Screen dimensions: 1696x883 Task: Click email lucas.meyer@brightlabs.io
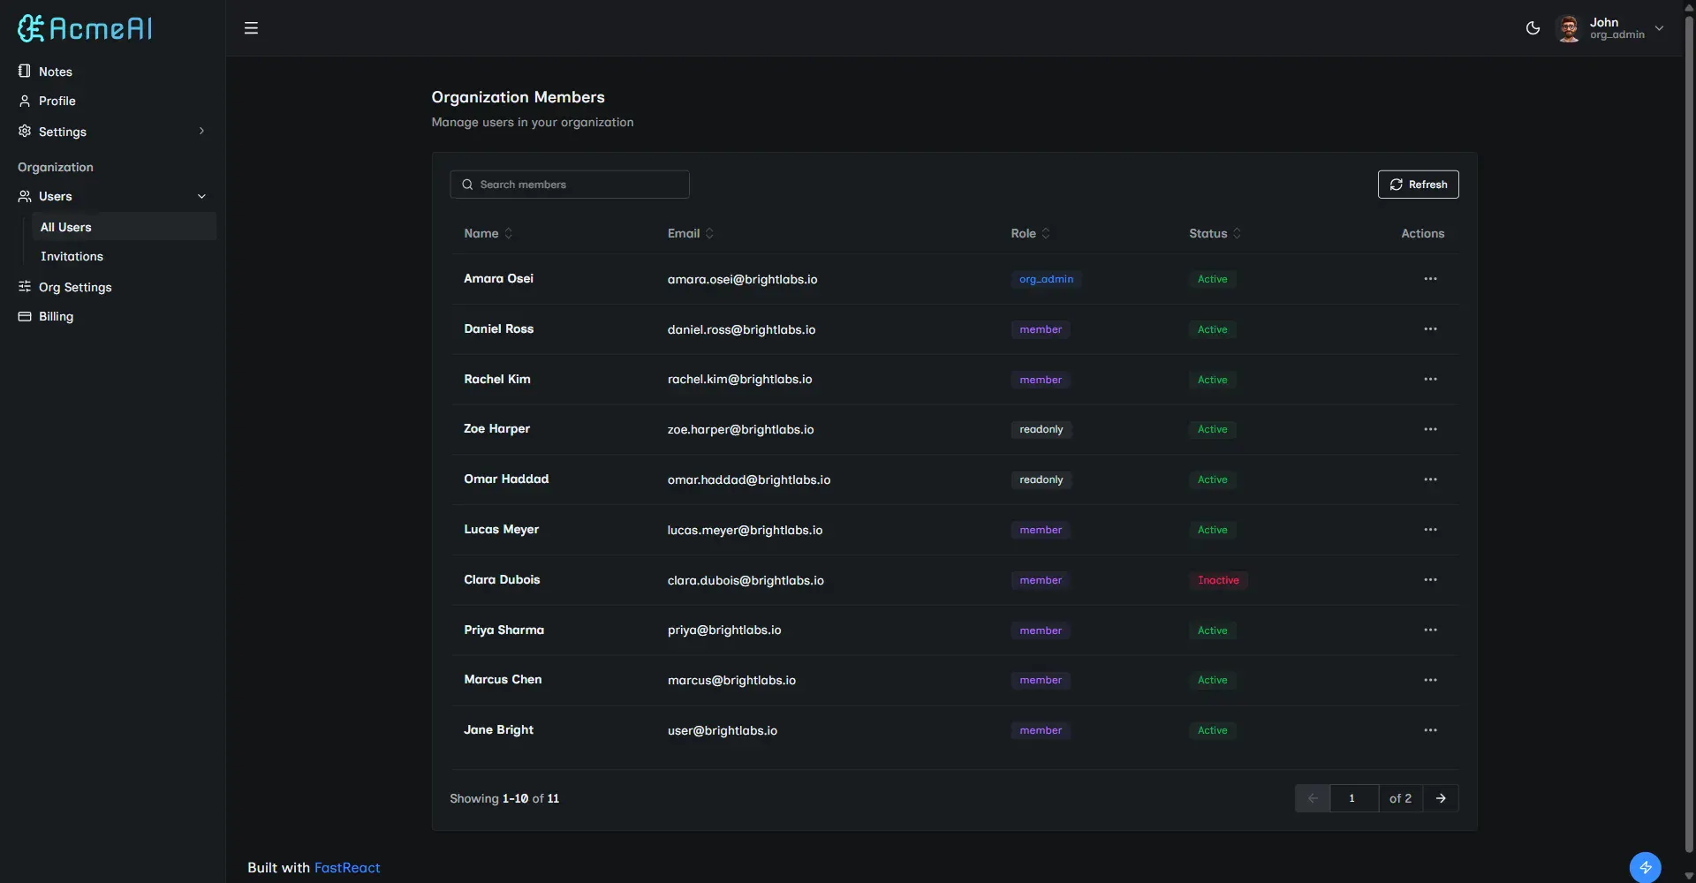point(745,530)
